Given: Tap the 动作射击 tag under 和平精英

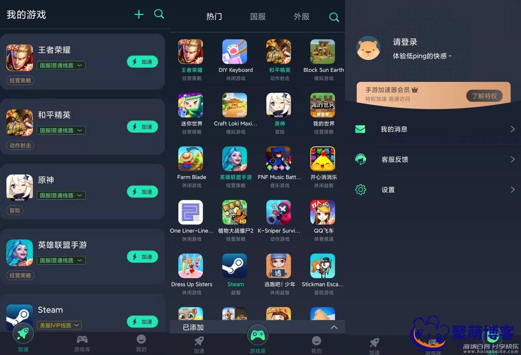Looking at the screenshot, I should pyautogui.click(x=20, y=146).
